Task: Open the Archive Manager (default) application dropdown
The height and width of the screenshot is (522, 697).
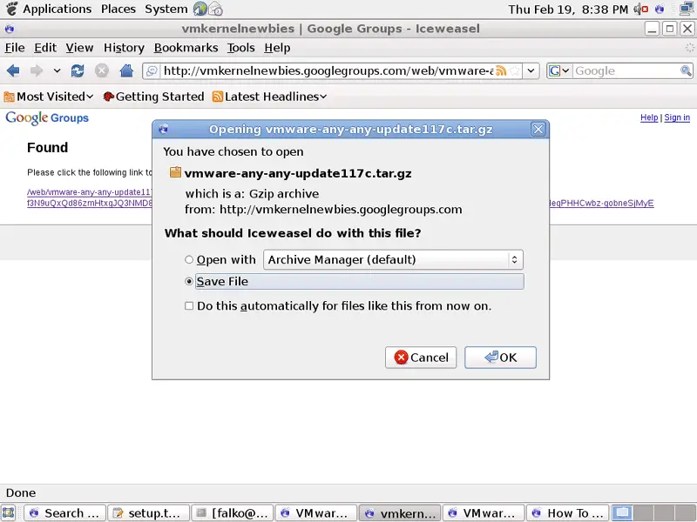Action: [x=393, y=259]
